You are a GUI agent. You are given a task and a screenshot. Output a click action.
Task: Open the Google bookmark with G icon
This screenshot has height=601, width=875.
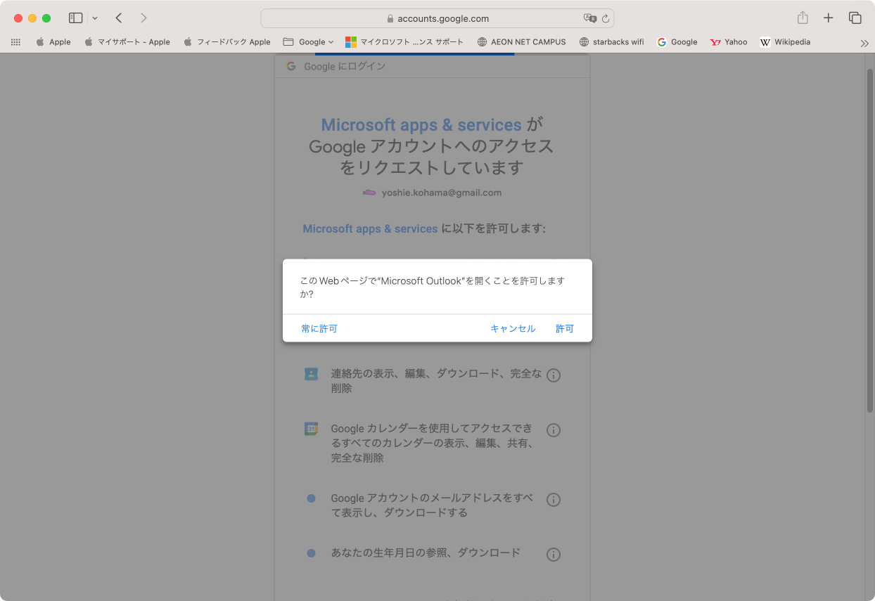(677, 42)
